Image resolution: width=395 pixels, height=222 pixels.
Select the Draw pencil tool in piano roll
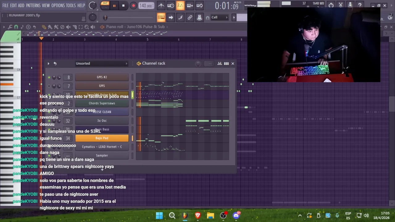44,27
